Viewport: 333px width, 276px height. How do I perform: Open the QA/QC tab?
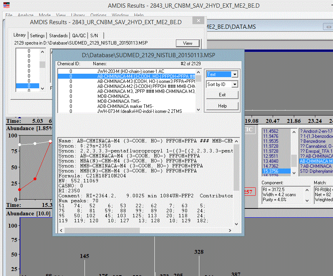pos(79,36)
